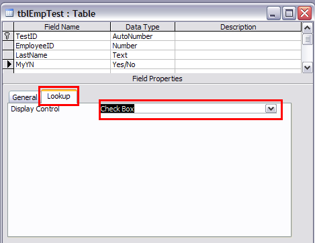Click the Field Name column header

tap(62, 27)
